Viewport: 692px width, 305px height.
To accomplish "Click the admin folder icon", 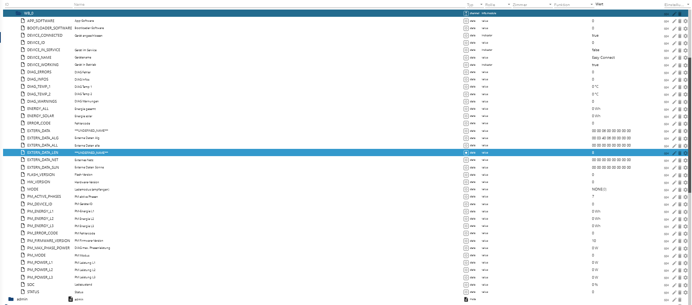I will click(x=11, y=299).
